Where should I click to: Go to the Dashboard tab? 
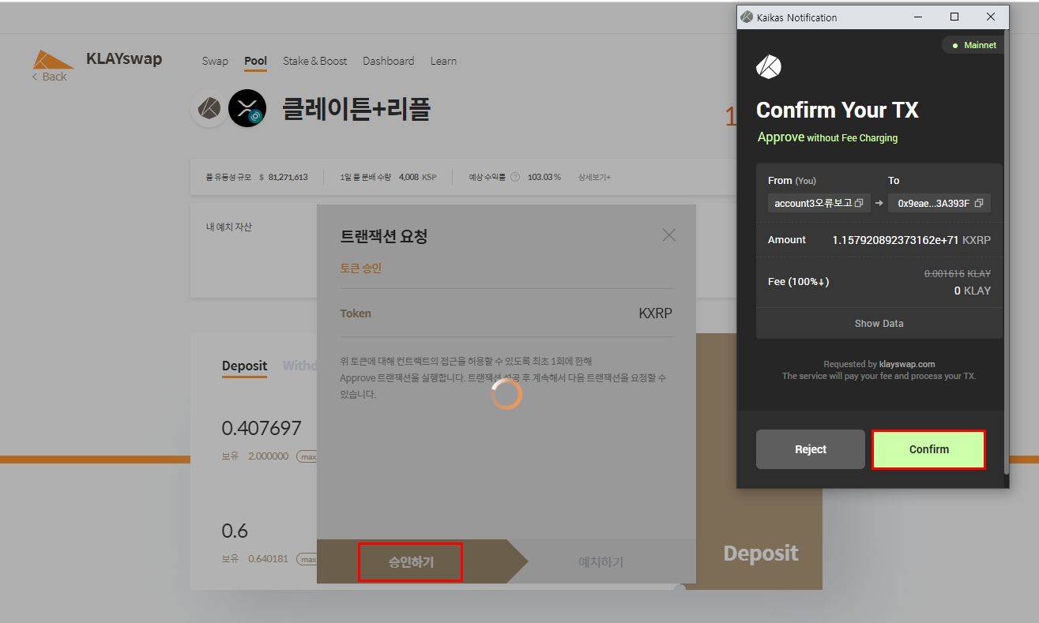[388, 61]
